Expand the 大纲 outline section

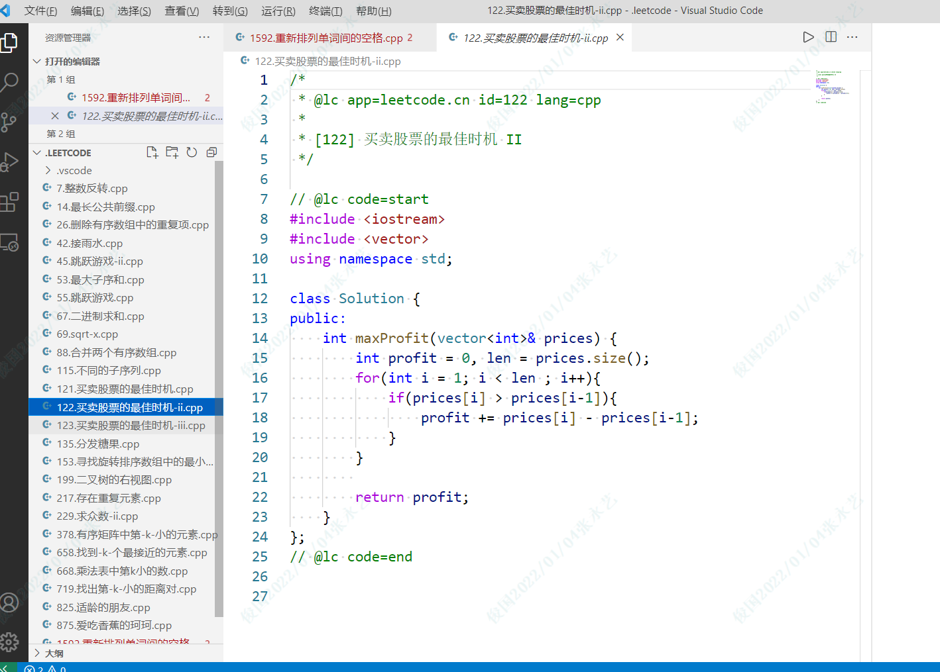[53, 653]
